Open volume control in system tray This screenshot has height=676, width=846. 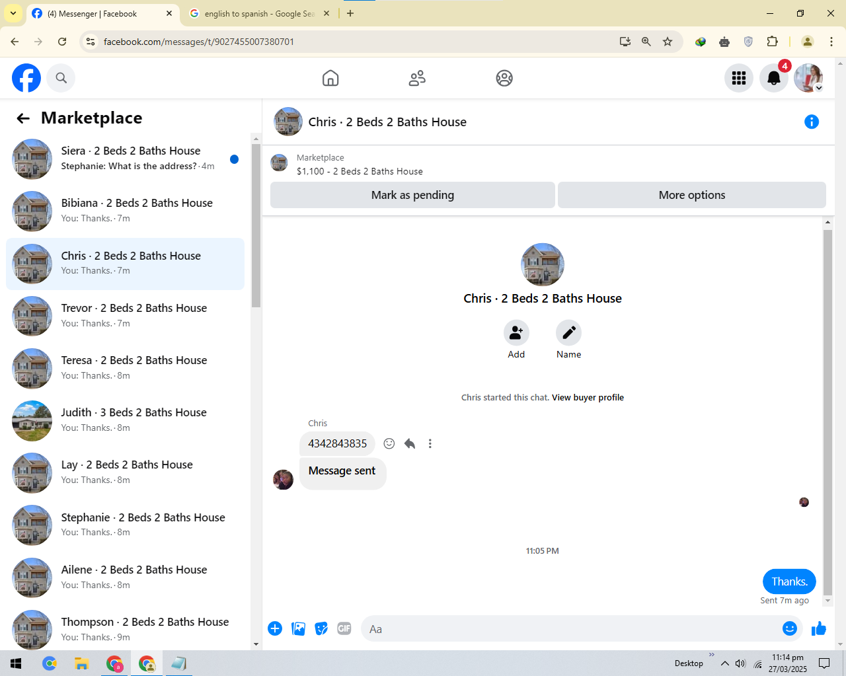coord(740,663)
